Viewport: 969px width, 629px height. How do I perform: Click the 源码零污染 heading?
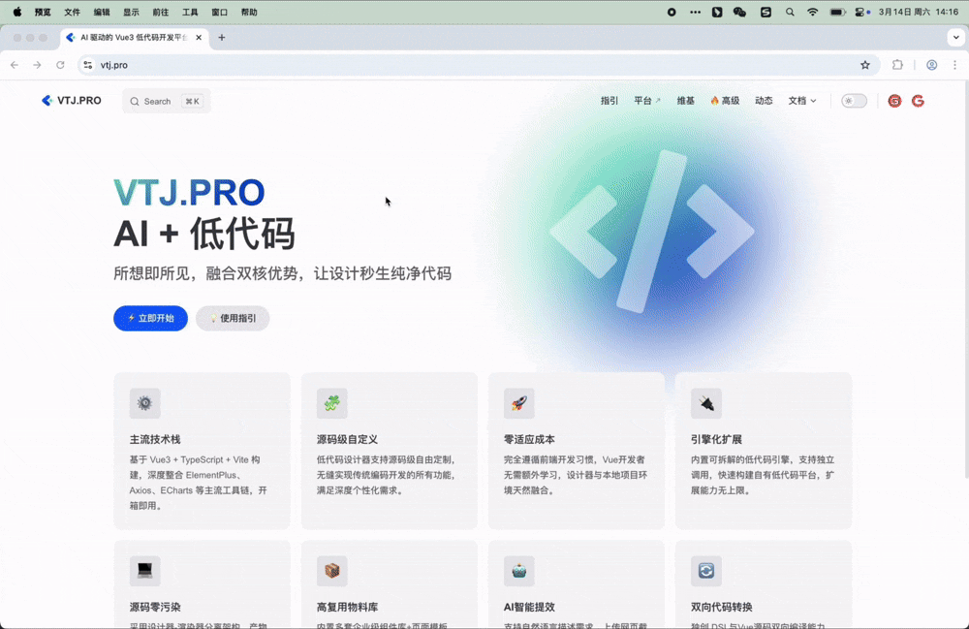154,607
